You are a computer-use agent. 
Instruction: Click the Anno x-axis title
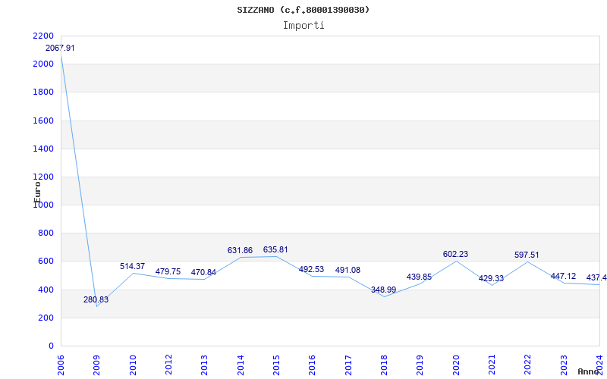coord(589,371)
